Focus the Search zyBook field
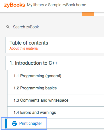 click(x=58, y=27)
